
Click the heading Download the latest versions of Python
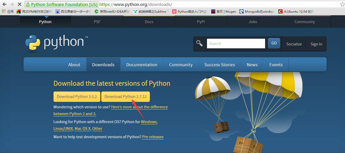[x=112, y=83]
